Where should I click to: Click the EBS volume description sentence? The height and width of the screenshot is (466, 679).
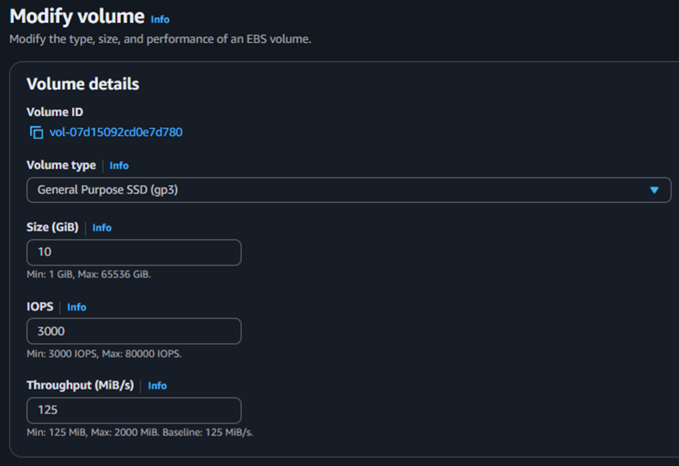pyautogui.click(x=160, y=40)
